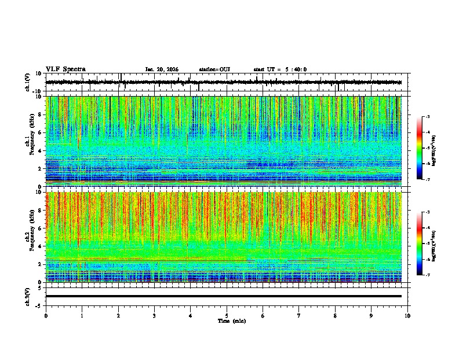Click the ch.3 black horizontal trace
The image size is (459, 354).
tap(224, 296)
